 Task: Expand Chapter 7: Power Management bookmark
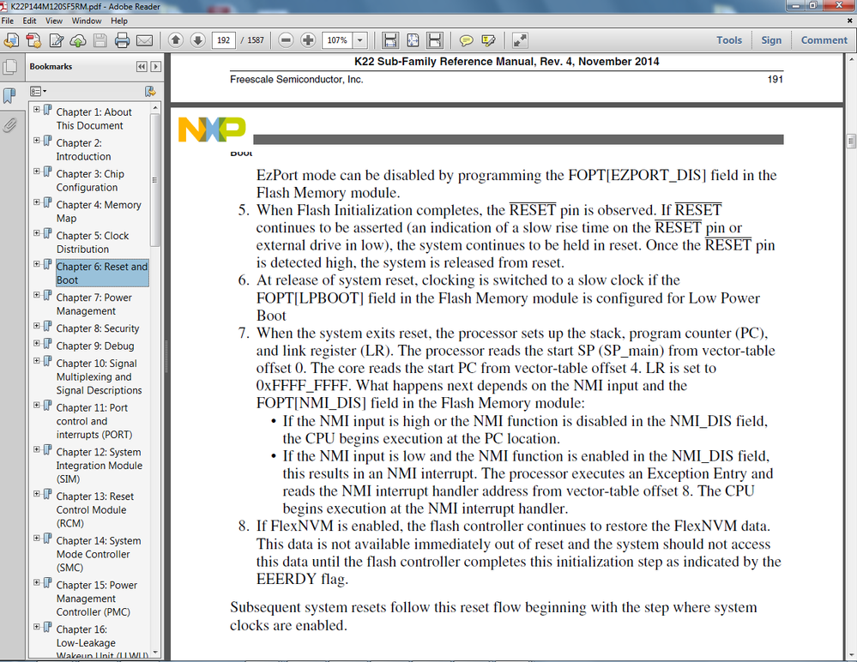[x=37, y=295]
